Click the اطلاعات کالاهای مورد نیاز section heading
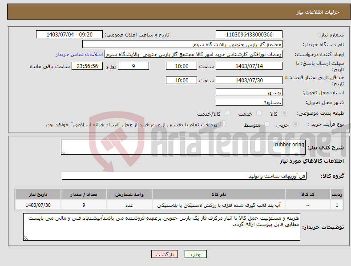This screenshot has height=266, width=351. point(311,161)
